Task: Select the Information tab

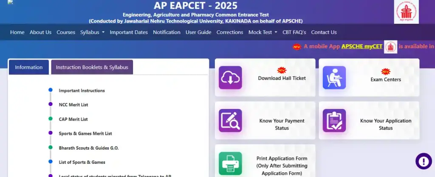Action: pyautogui.click(x=29, y=67)
